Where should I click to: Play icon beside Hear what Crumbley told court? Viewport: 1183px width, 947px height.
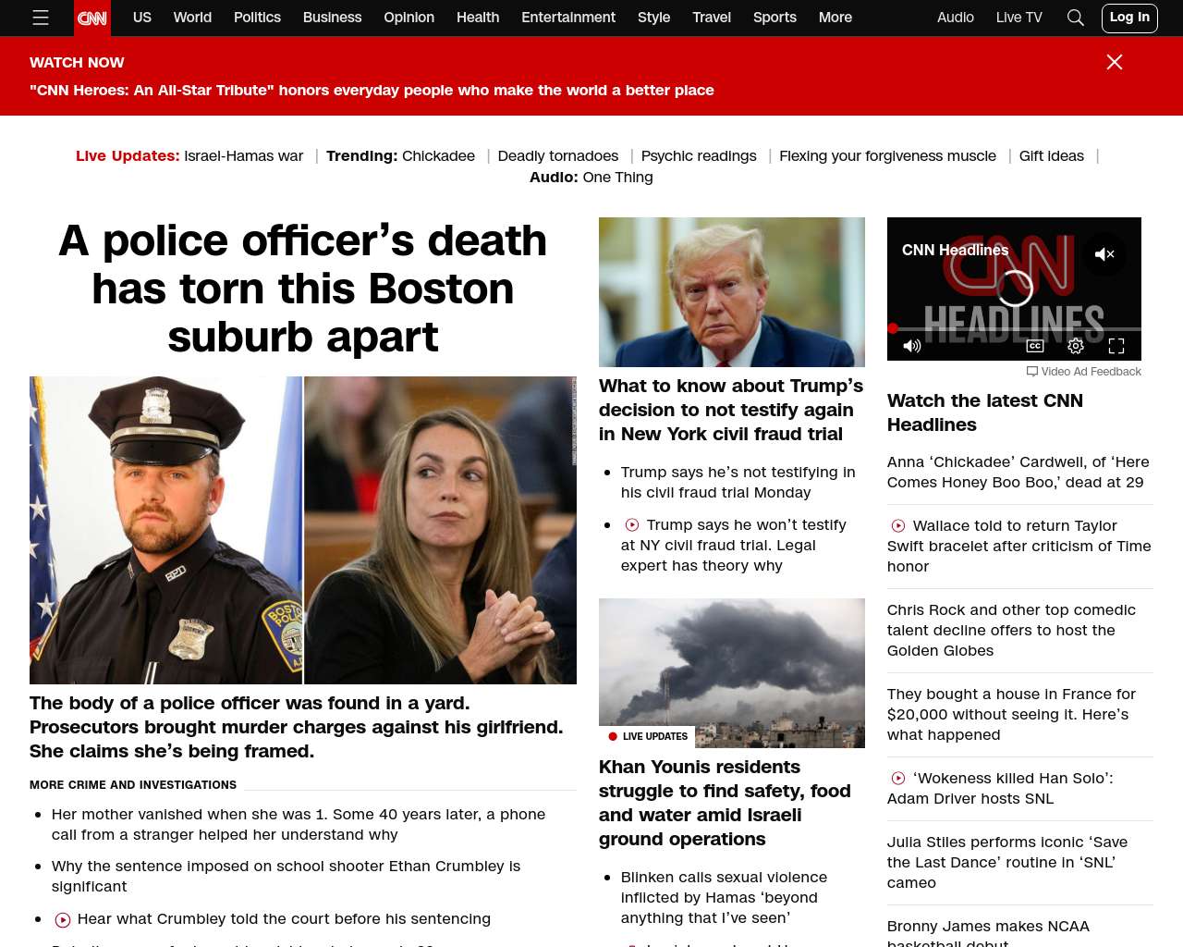tap(63, 919)
